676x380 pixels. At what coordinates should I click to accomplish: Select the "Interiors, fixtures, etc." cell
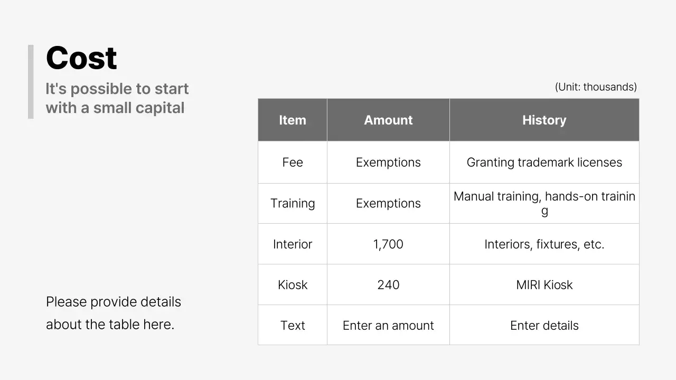pos(544,244)
